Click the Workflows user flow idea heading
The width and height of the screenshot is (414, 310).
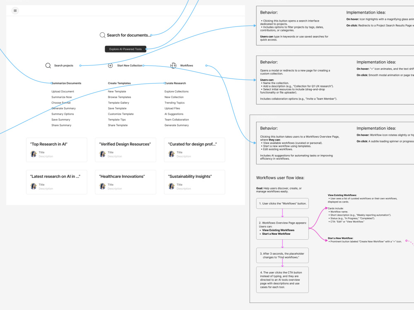[x=280, y=178]
